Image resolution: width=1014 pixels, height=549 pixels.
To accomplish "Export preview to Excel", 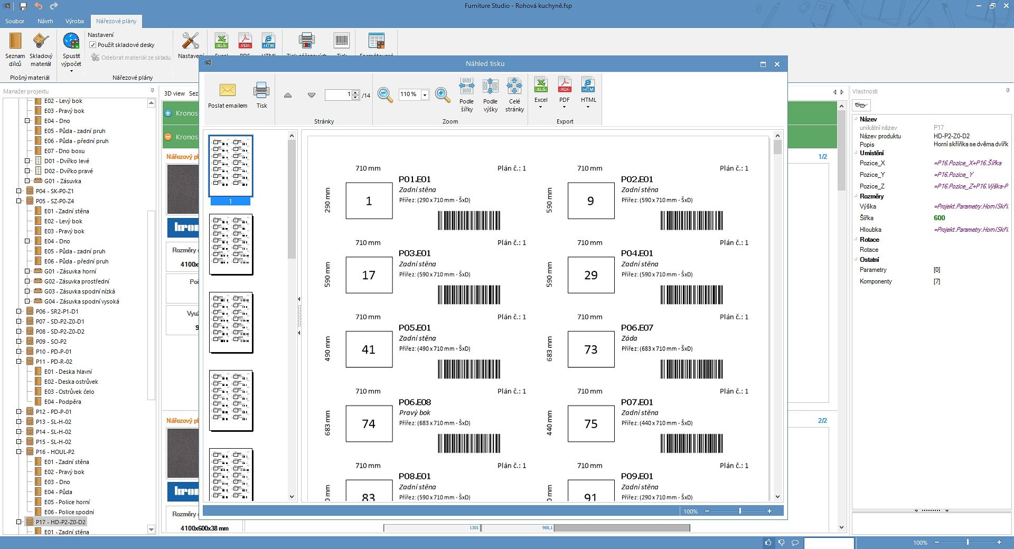I will (x=541, y=90).
